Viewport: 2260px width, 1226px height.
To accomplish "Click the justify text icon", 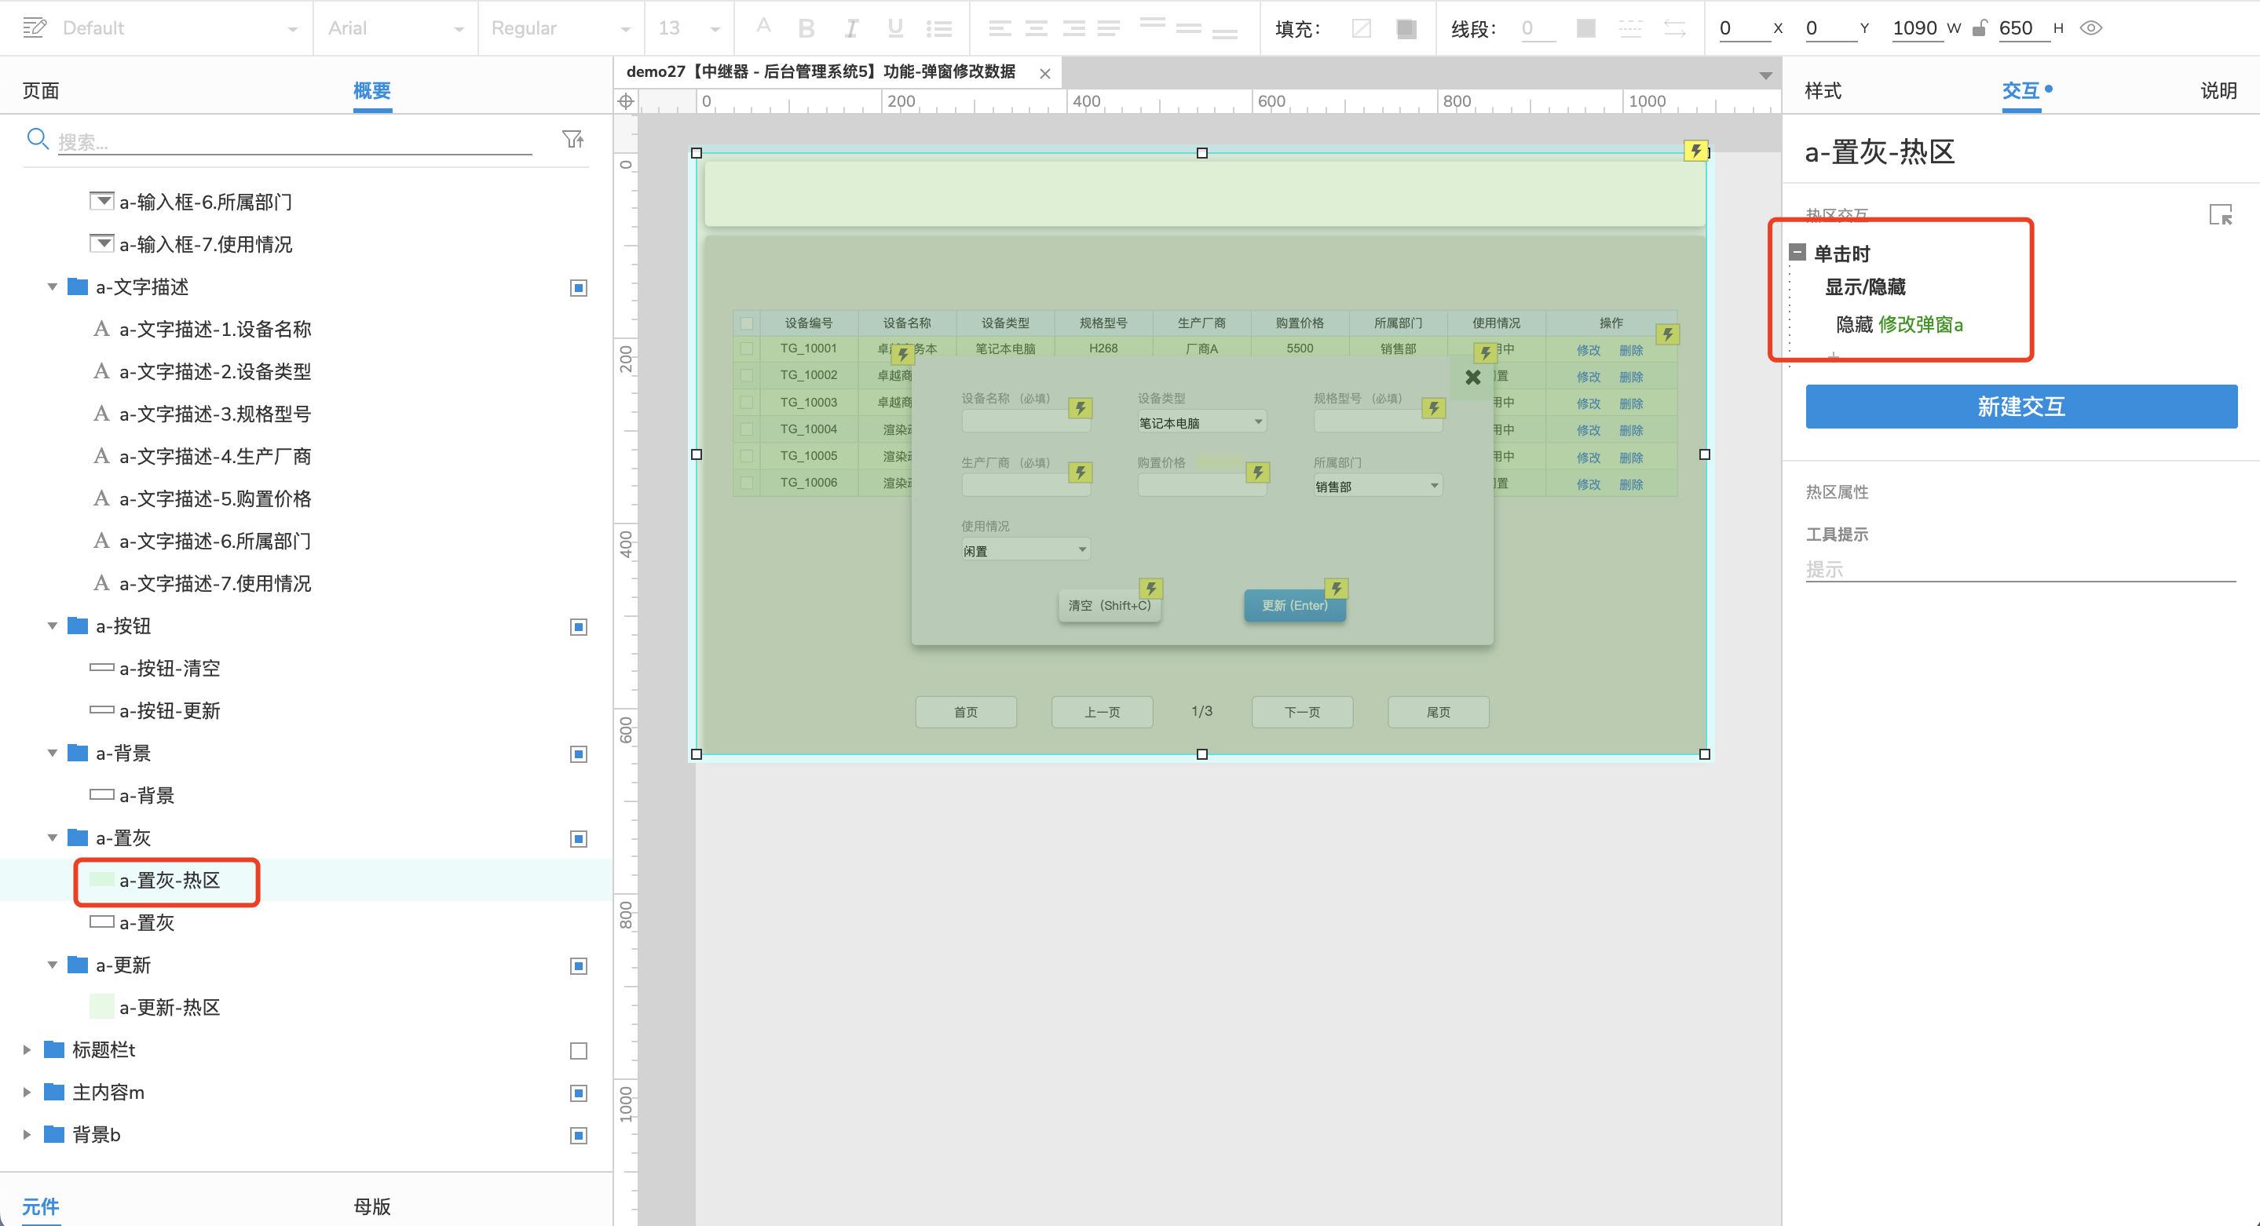I will pyautogui.click(x=1109, y=28).
